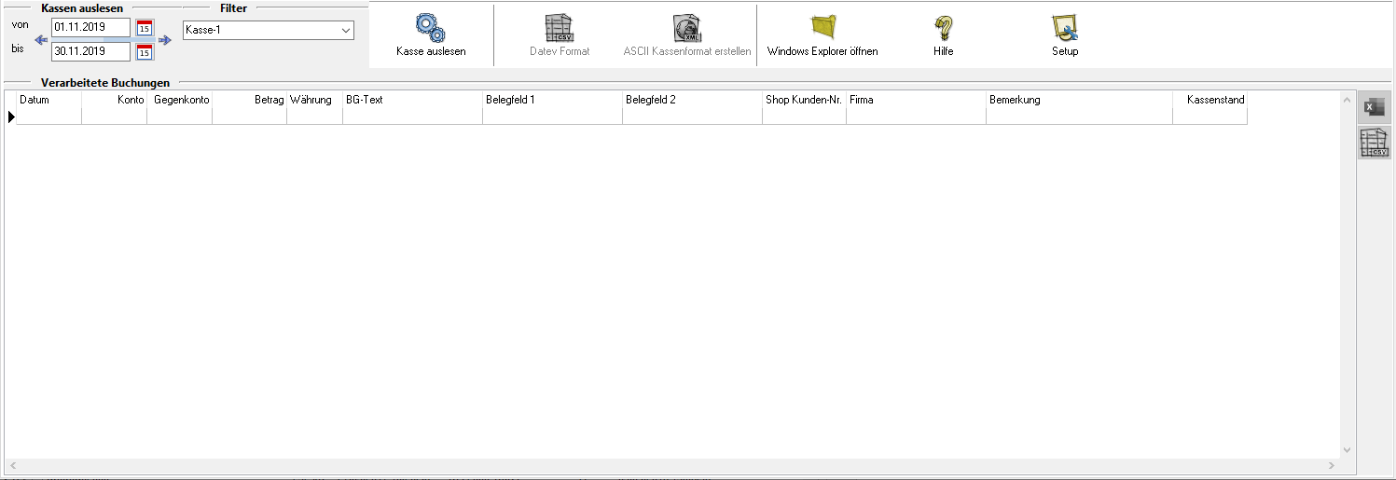Shift date range forward with right arrow
1396x480 pixels.
click(x=165, y=40)
